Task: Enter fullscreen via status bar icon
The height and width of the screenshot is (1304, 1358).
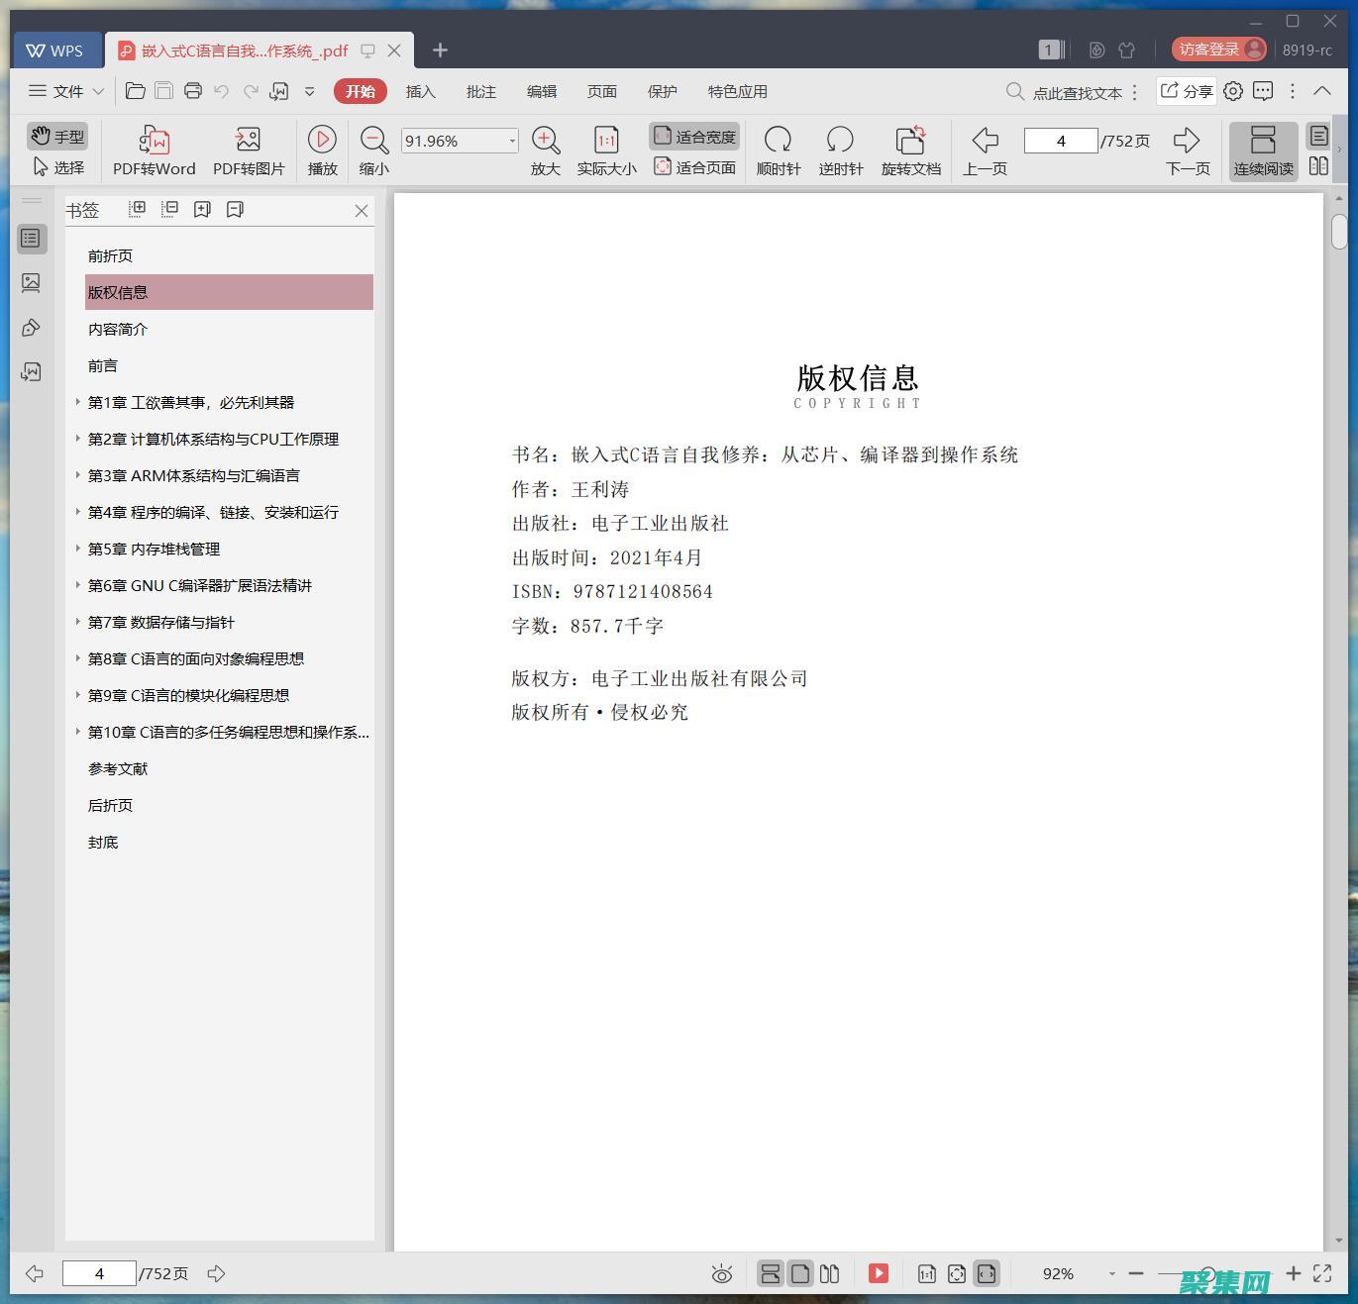Action: coord(1321,1273)
